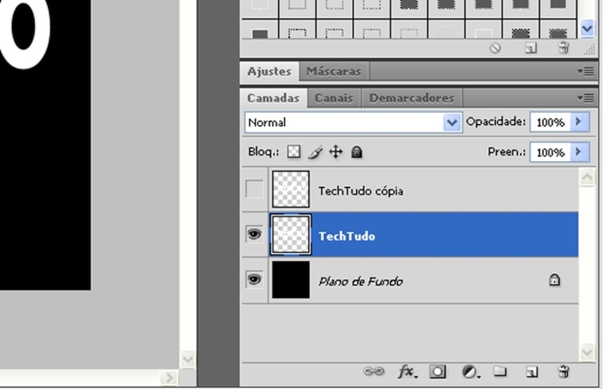The image size is (603, 389).
Task: Delete style with upper trash icon
Action: click(x=563, y=48)
